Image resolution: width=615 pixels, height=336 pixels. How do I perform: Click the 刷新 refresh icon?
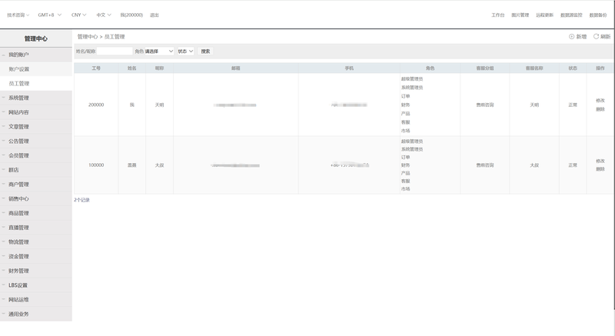(x=596, y=36)
